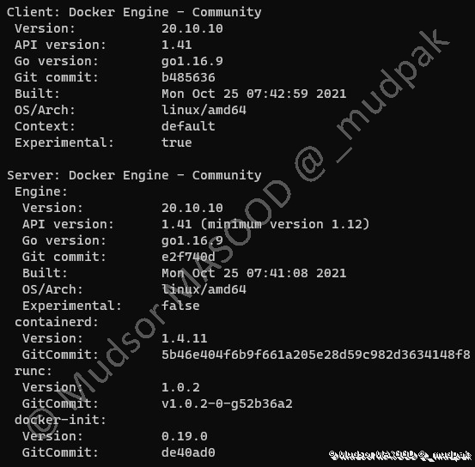
Task: Click the server Experimental false value
Action: tap(180, 306)
